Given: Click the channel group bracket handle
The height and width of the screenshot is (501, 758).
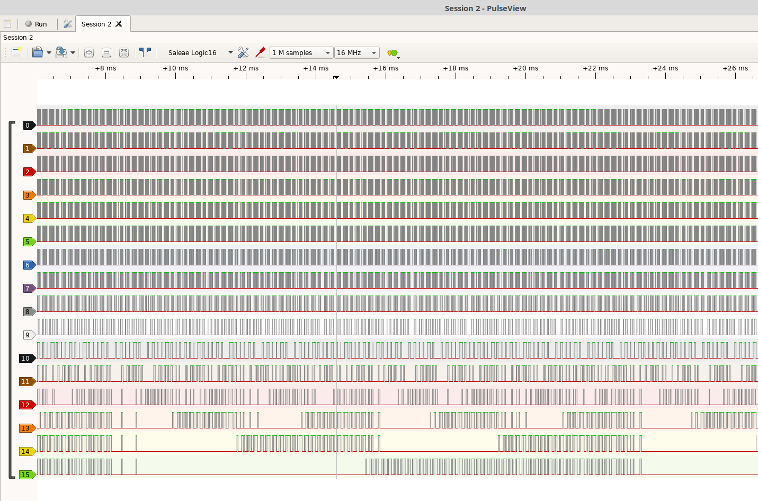Looking at the screenshot, I should 11,300.
